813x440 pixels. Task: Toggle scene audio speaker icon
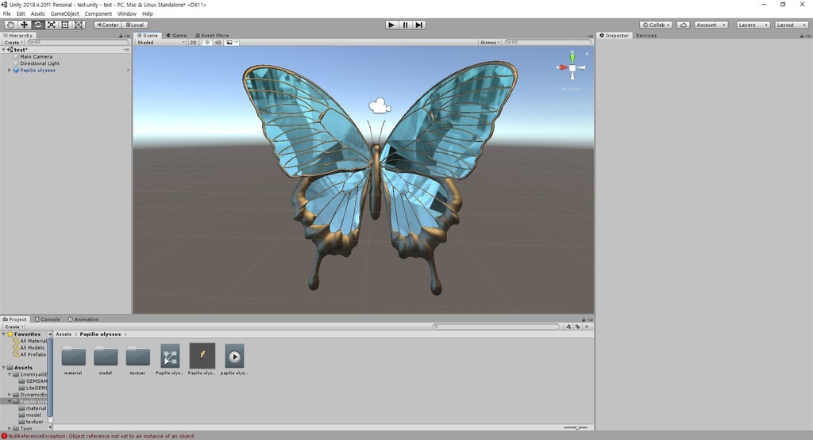point(218,43)
